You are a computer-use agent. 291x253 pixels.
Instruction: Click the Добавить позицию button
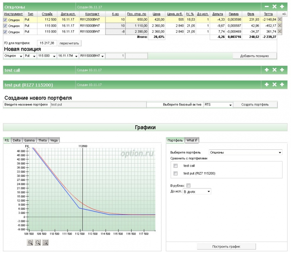click(x=254, y=56)
